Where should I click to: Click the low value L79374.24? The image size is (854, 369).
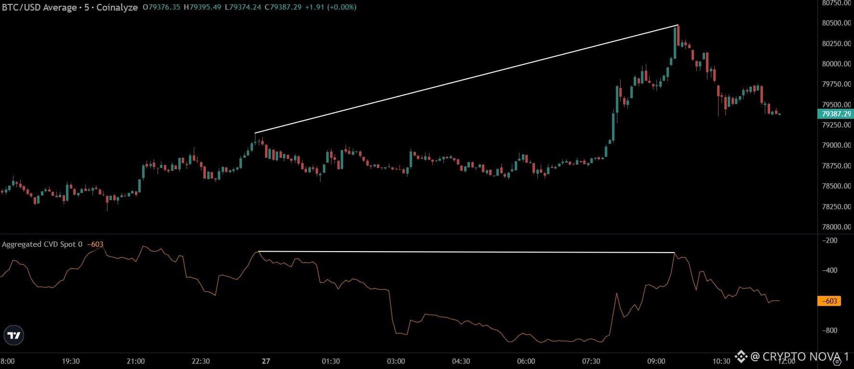click(x=243, y=7)
